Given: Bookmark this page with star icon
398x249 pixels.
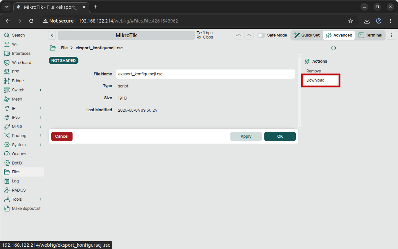Looking at the screenshot, I should coord(351,21).
